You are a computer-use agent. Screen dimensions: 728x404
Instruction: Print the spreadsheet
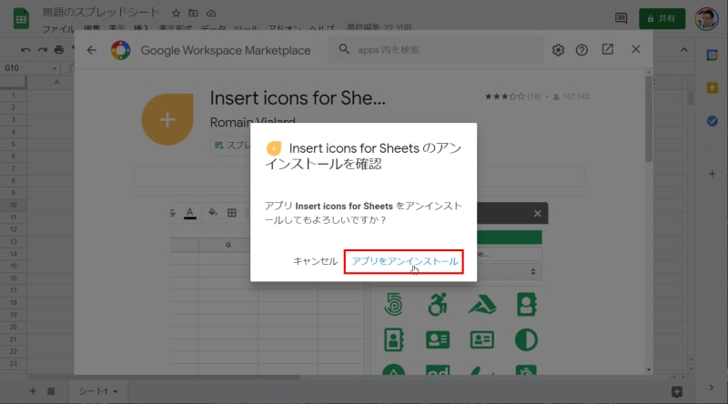59,50
